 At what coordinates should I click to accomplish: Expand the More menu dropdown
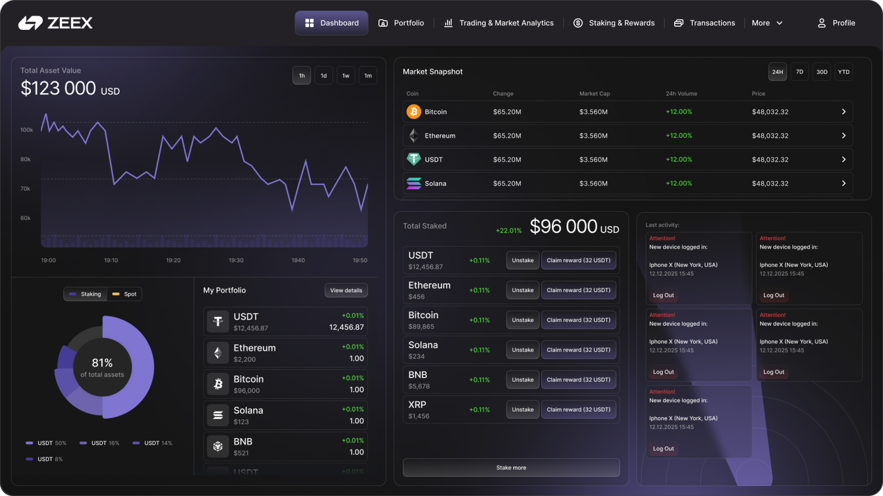point(767,23)
